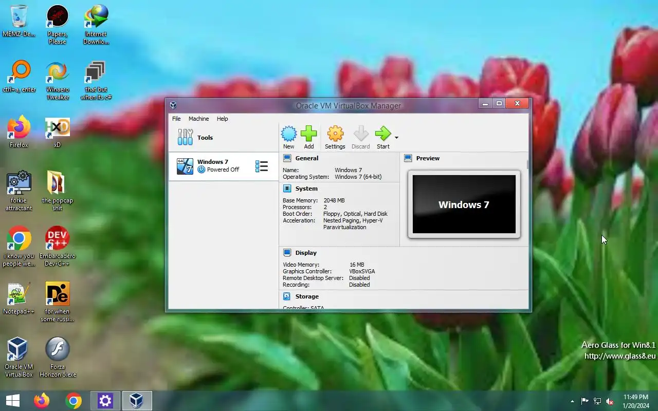This screenshot has width=658, height=411.
Task: Open the Help menu
Action: pyautogui.click(x=222, y=119)
